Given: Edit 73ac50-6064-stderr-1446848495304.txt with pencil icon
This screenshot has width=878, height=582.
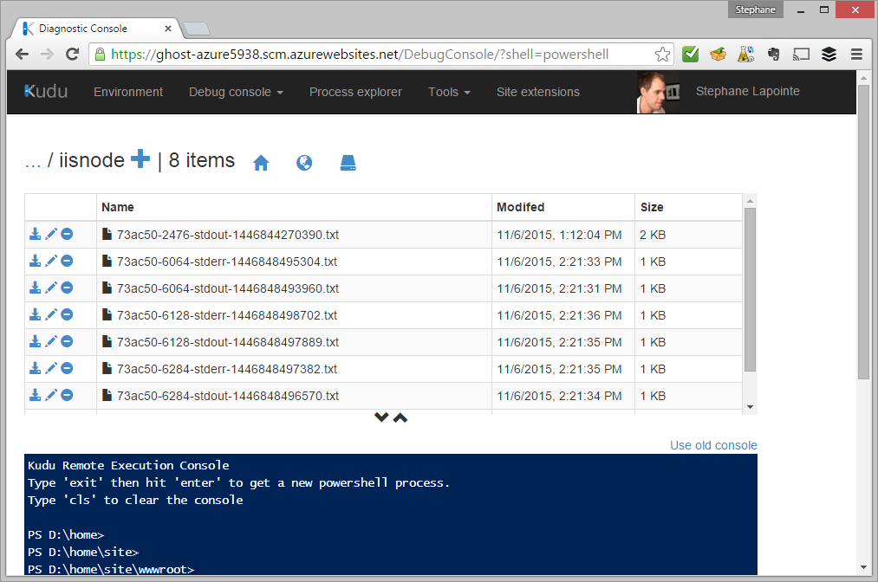Looking at the screenshot, I should coord(51,261).
